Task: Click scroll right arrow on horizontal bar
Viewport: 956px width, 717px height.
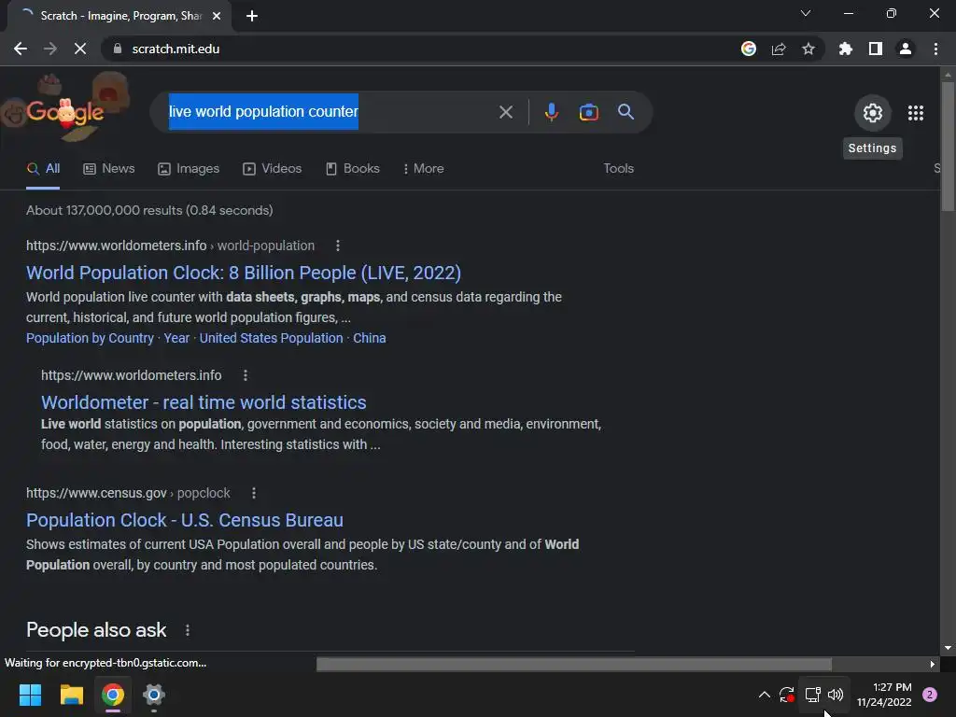Action: pos(933,664)
